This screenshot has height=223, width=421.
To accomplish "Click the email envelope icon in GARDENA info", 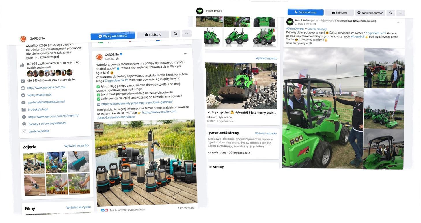I will tap(23, 103).
